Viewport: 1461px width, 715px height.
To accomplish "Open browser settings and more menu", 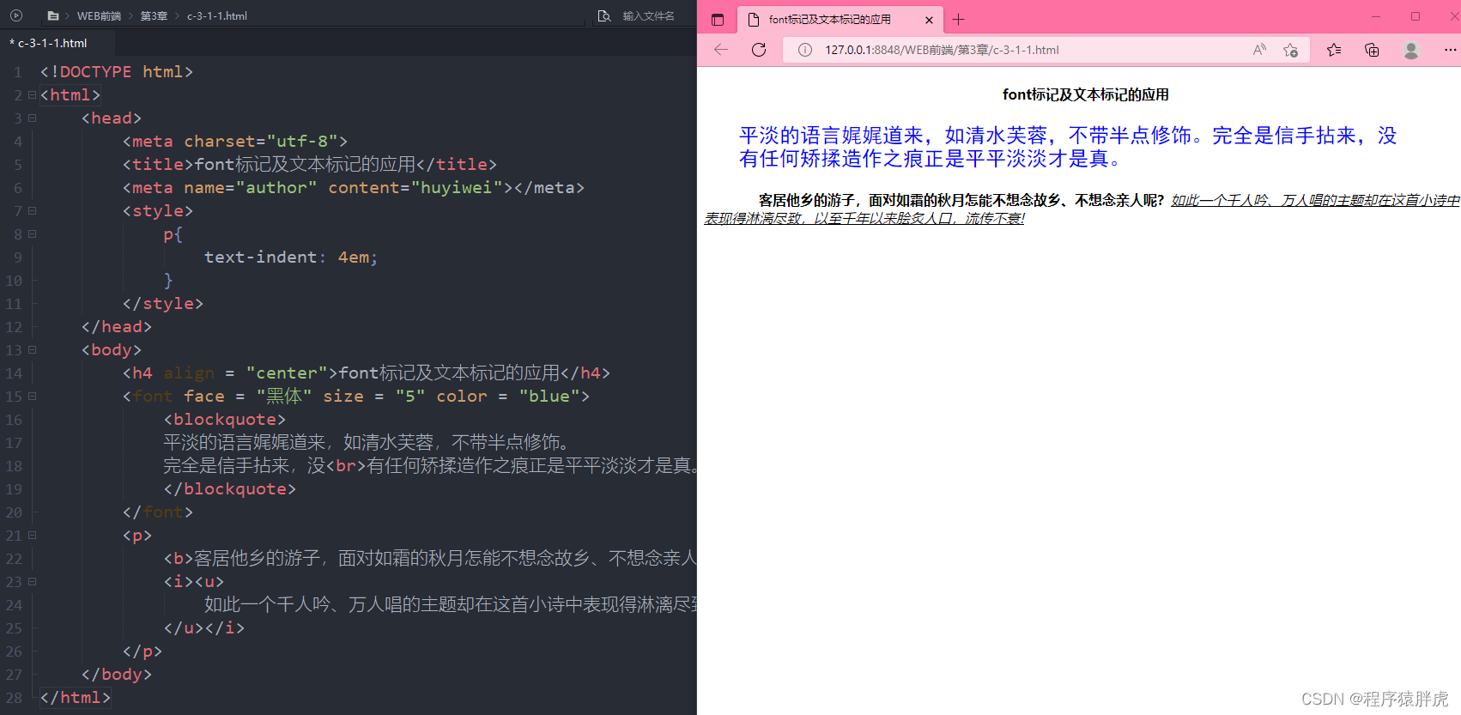I will coord(1450,50).
